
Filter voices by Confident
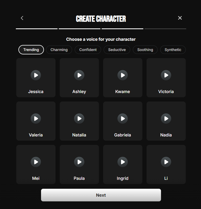(88, 50)
